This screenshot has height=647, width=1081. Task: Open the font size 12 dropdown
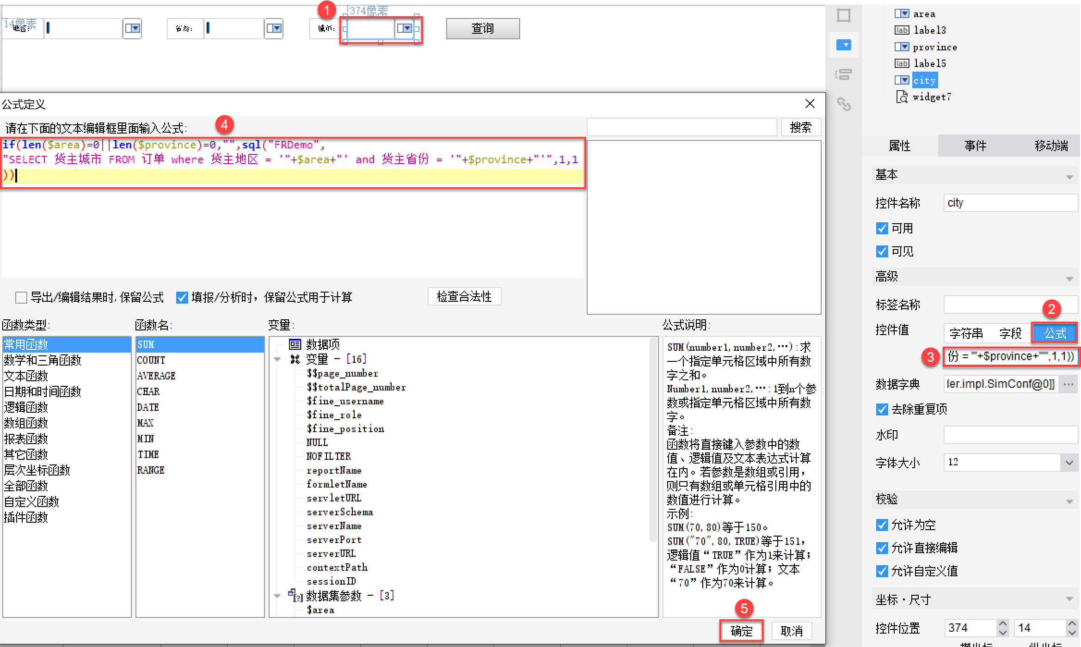1069,463
